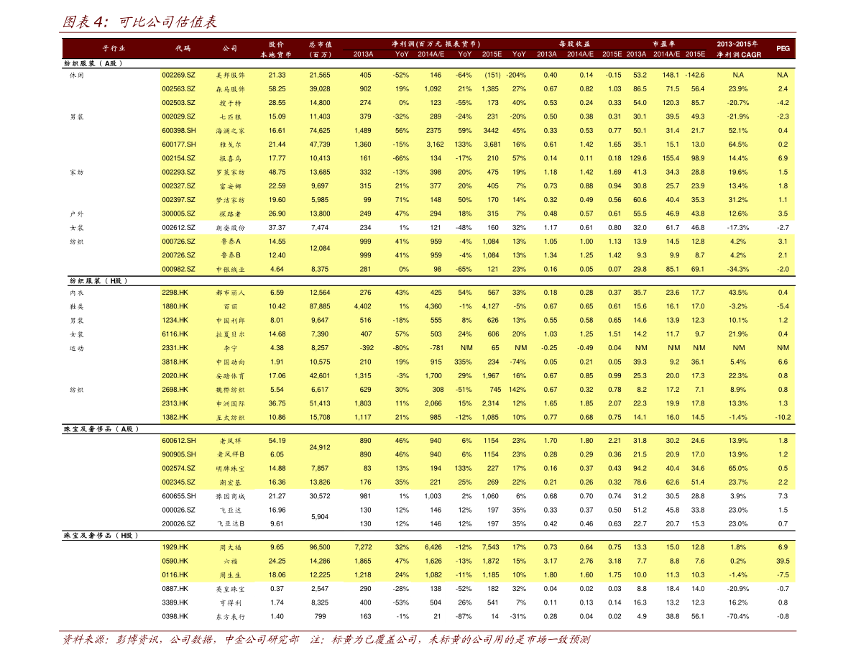This screenshot has width=856, height=660.
Task: Click the 每股收益 header cell
Action: 574,43
